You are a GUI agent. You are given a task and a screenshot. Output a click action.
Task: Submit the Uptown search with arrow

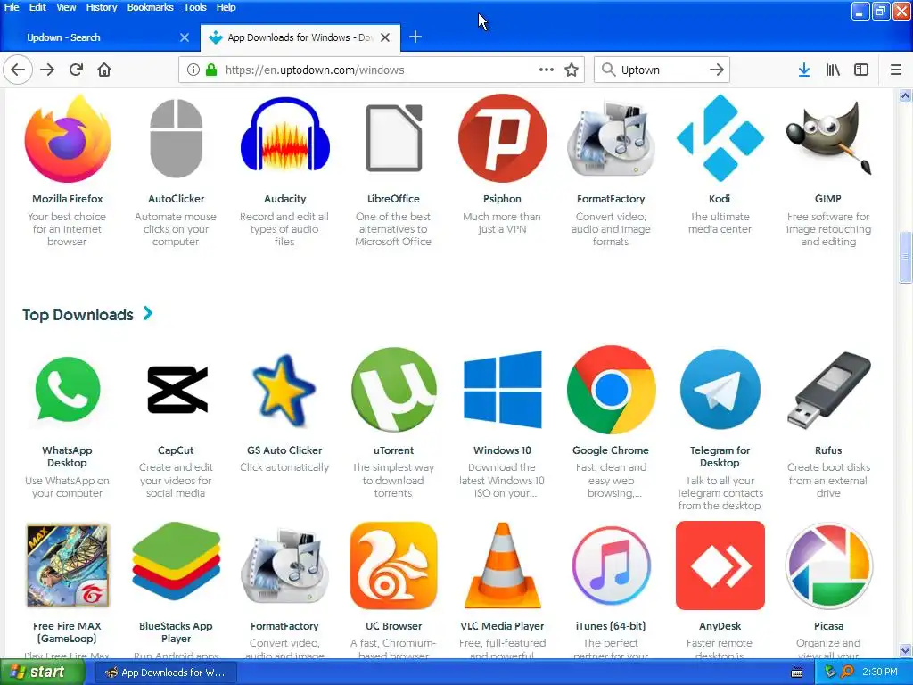717,70
